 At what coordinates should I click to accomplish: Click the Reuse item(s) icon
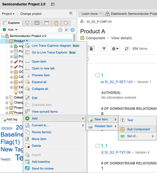[27, 132]
